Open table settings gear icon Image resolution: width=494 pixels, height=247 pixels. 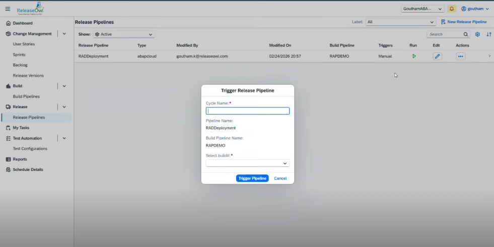click(x=477, y=35)
